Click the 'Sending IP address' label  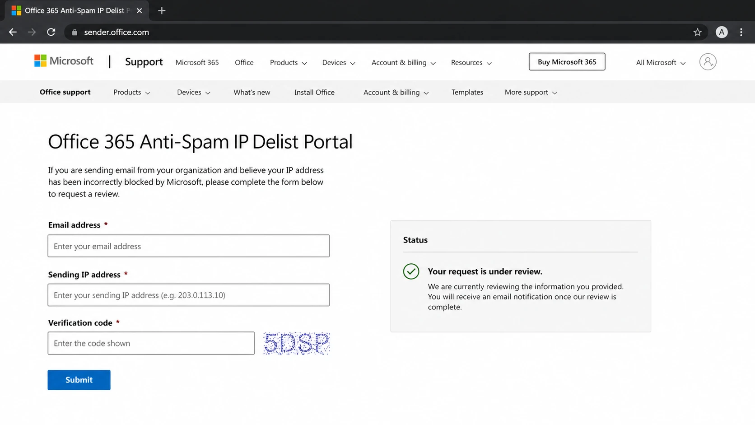coord(84,275)
